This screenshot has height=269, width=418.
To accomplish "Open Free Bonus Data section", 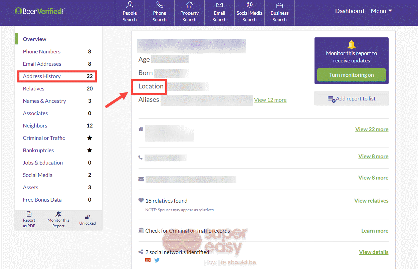I will coord(42,200).
